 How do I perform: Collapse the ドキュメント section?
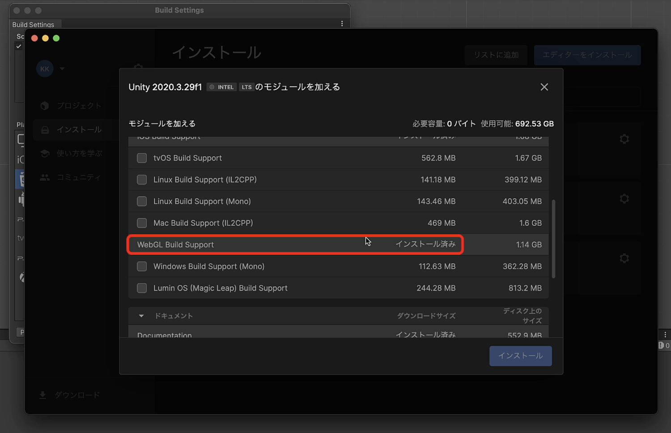tap(141, 316)
